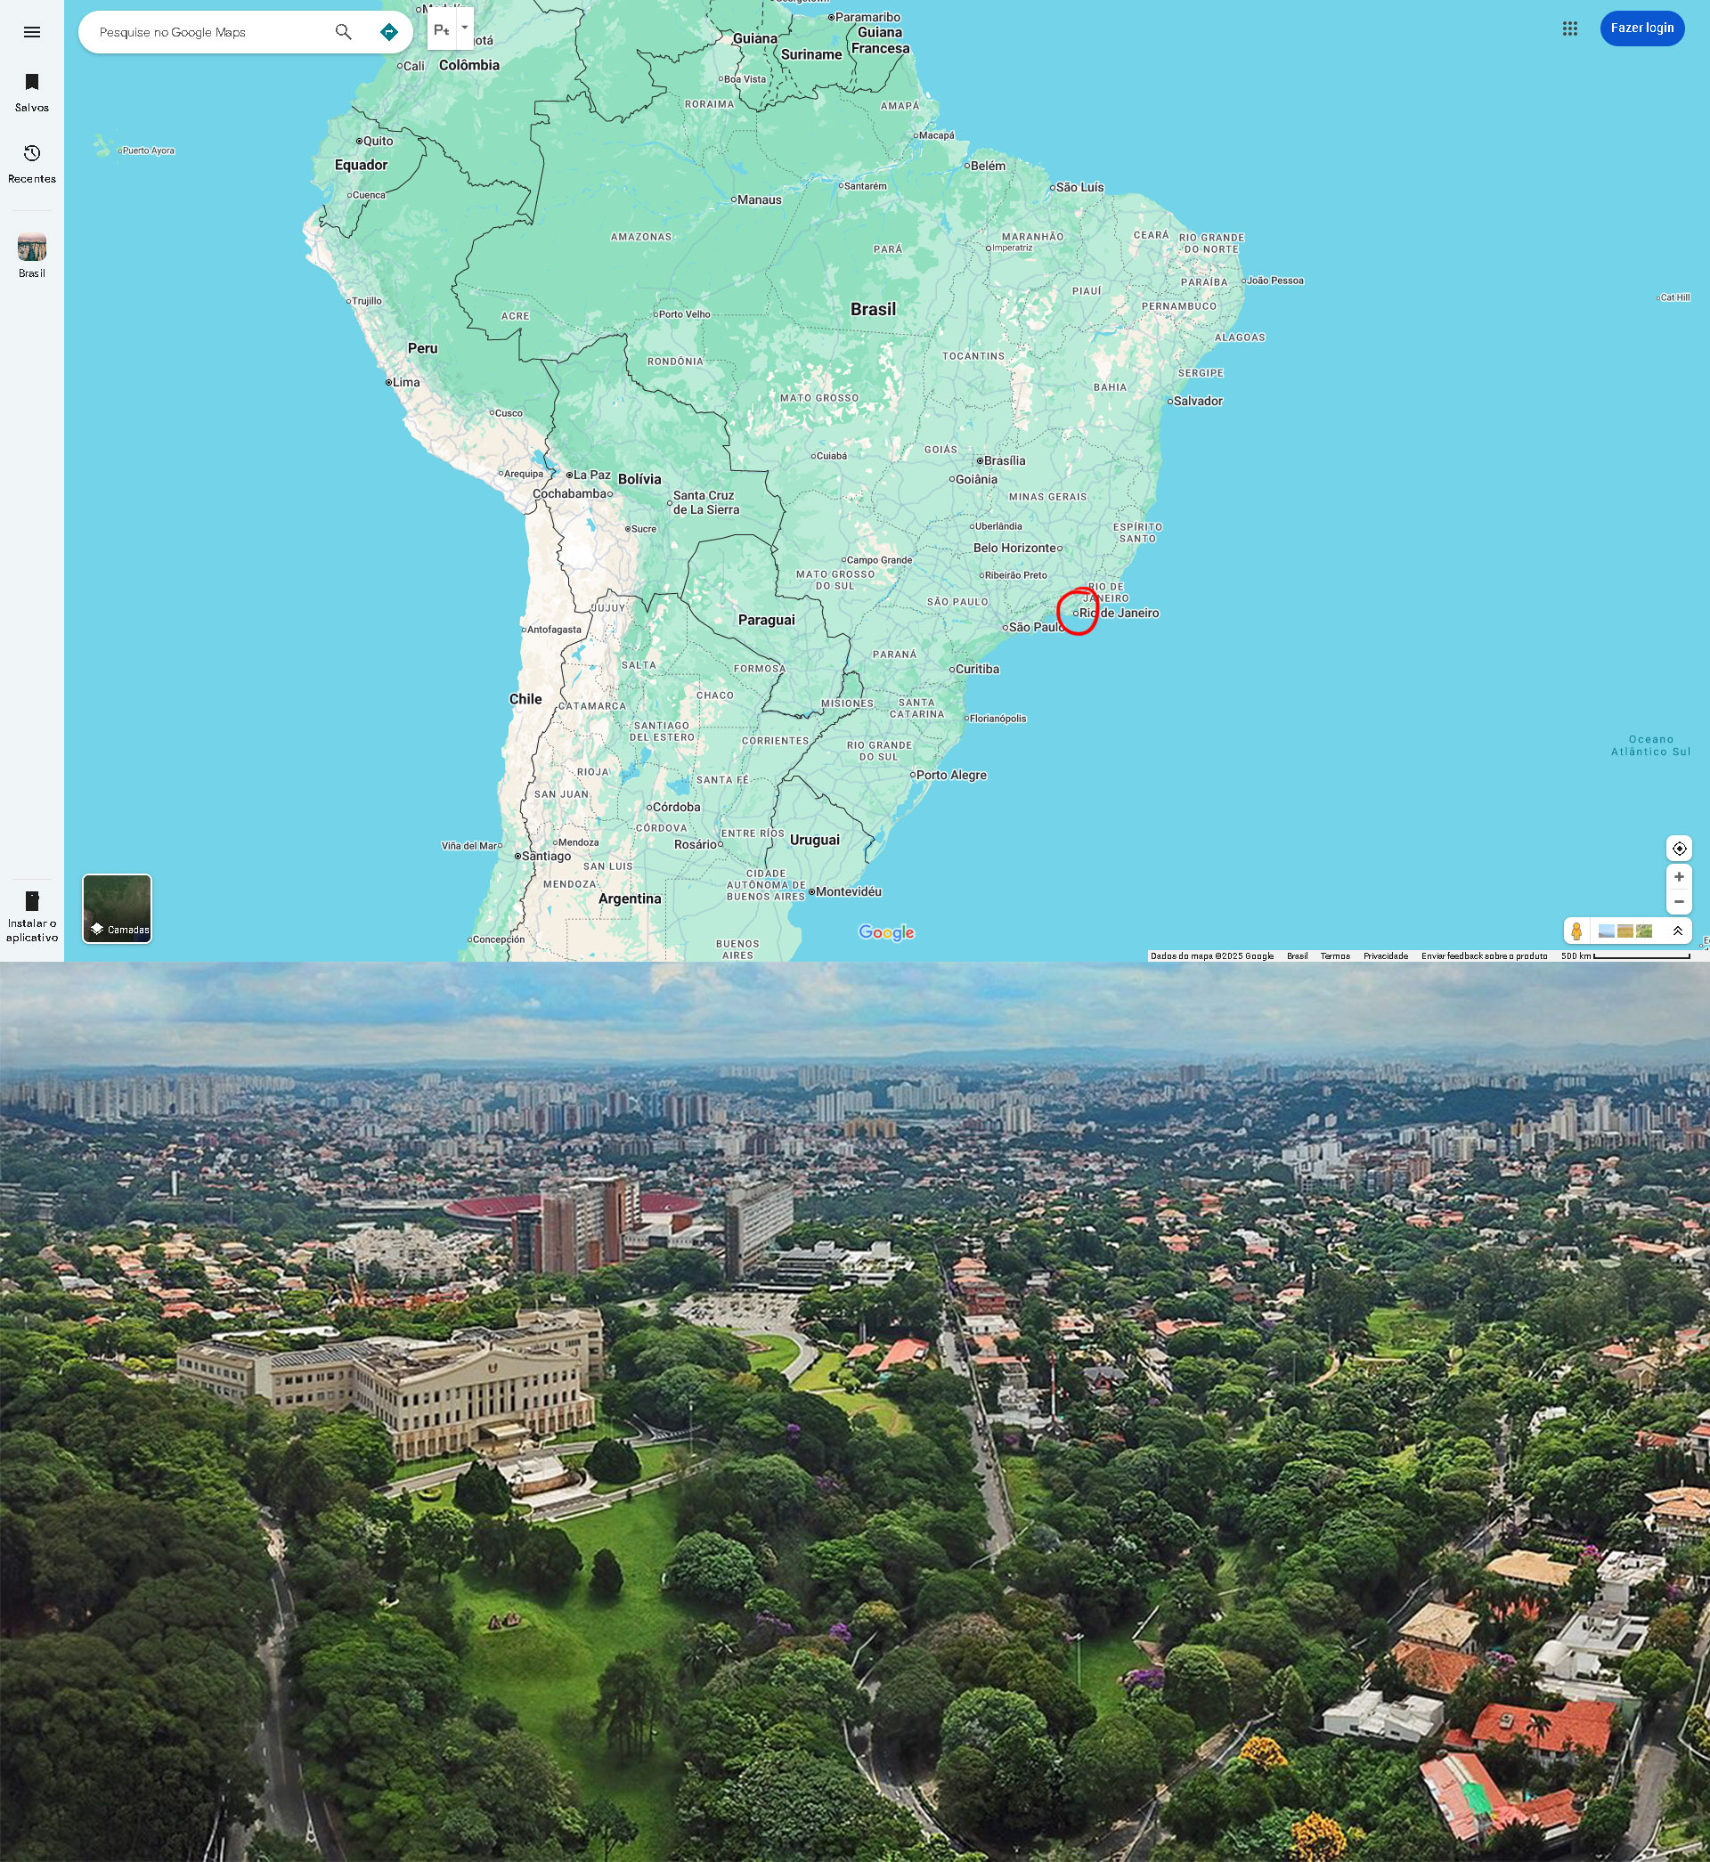Open the Google apps grid
The width and height of the screenshot is (1710, 1862).
point(1569,28)
